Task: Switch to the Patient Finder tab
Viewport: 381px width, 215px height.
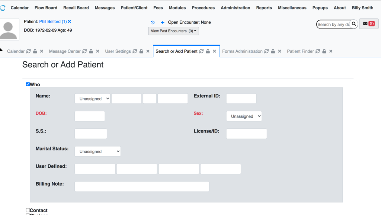Action: click(x=300, y=51)
